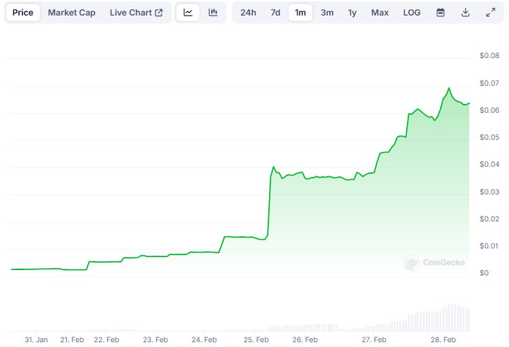This screenshot has width=509, height=347.
Task: Click the $0.03 axis label
Action: [x=489, y=192]
